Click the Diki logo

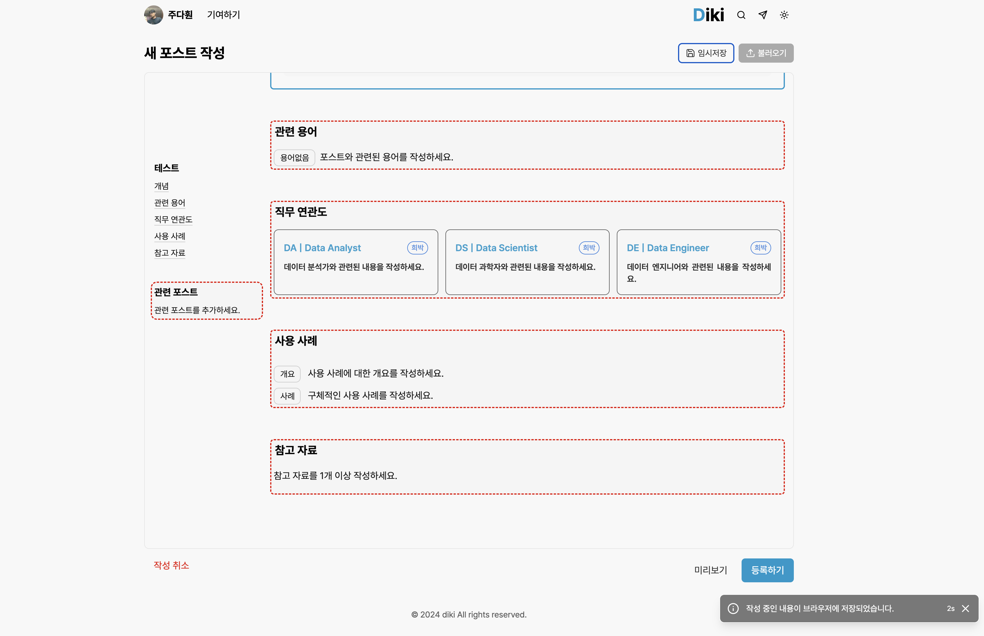coord(708,15)
